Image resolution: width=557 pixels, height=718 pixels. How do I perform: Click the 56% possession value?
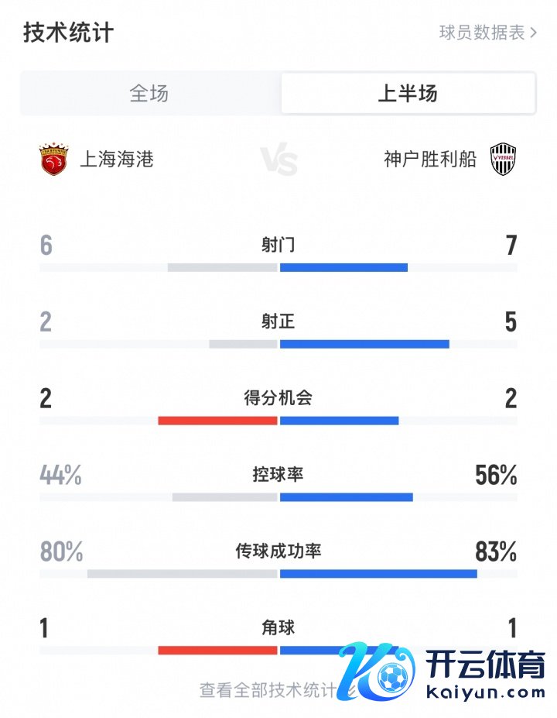tap(496, 476)
